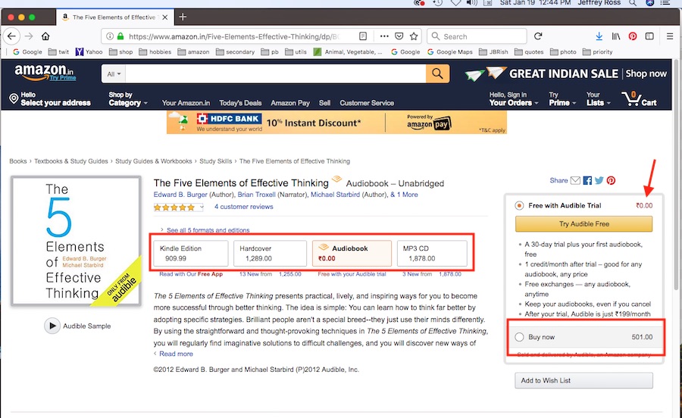Image resolution: width=682 pixels, height=418 pixels.
Task: Share the audiobook on Twitter
Action: (x=599, y=180)
